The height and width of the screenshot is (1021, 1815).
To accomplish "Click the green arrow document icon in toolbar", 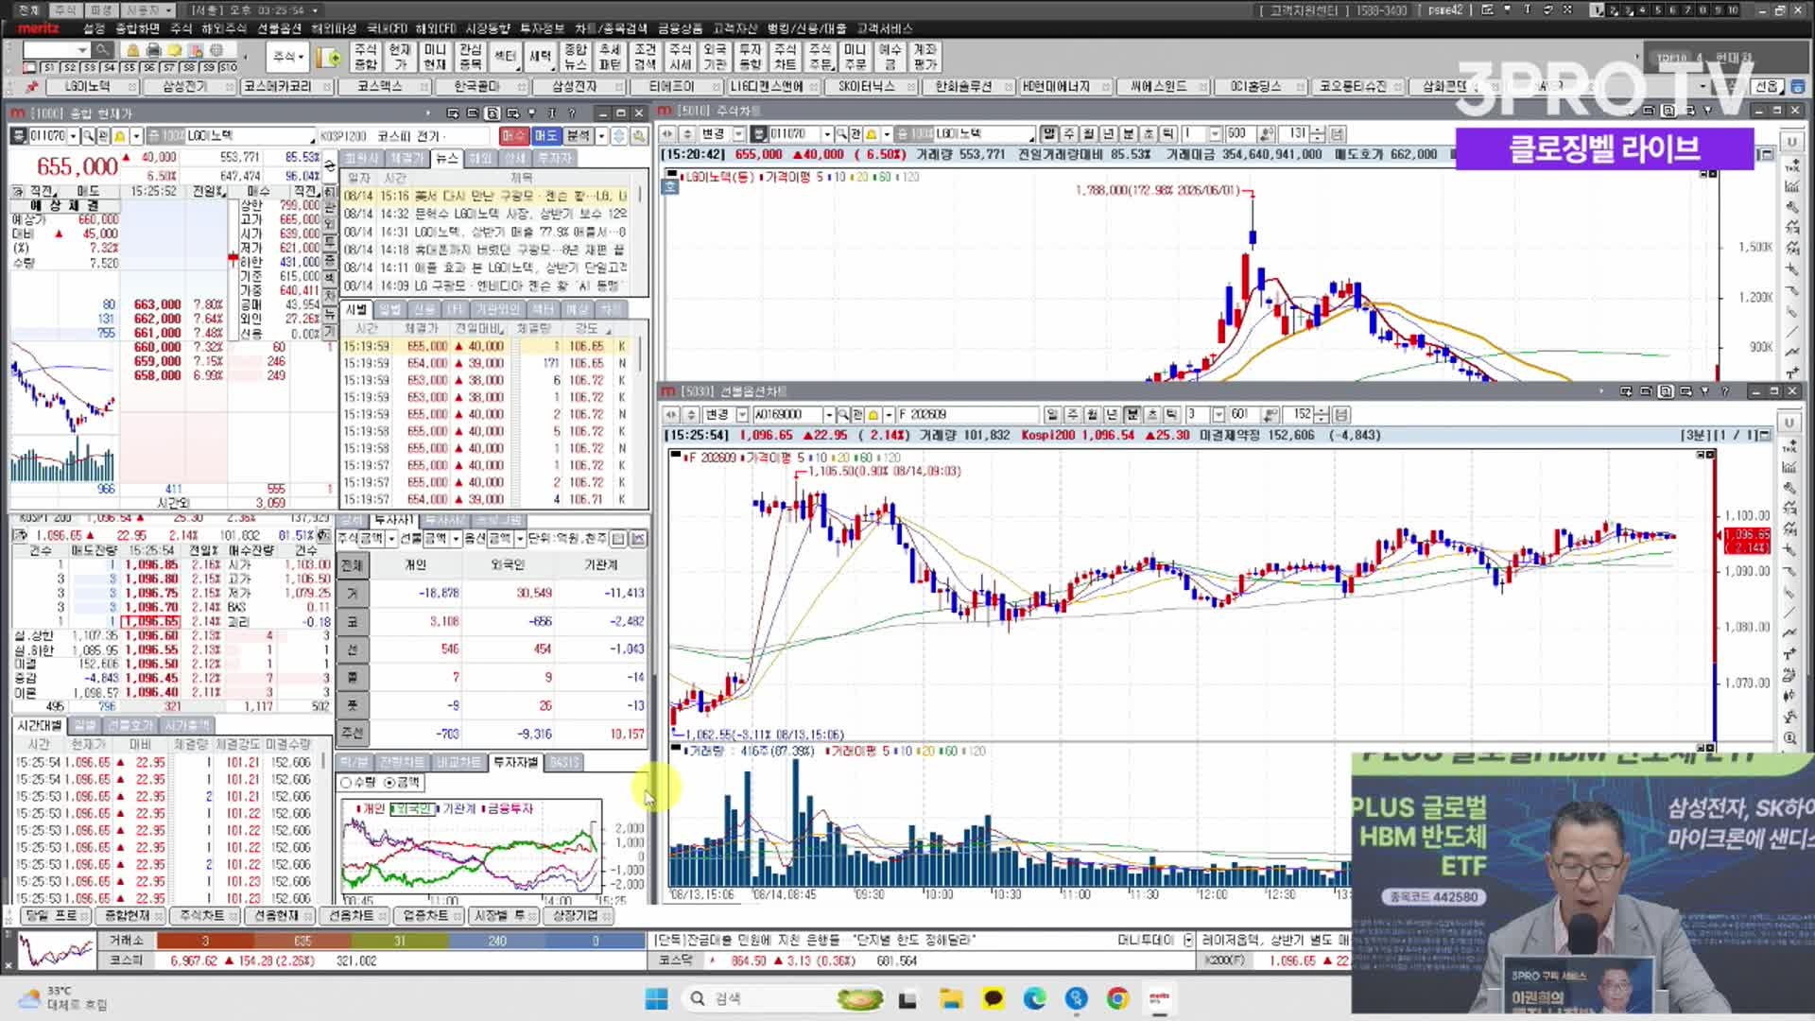I will tap(330, 58).
